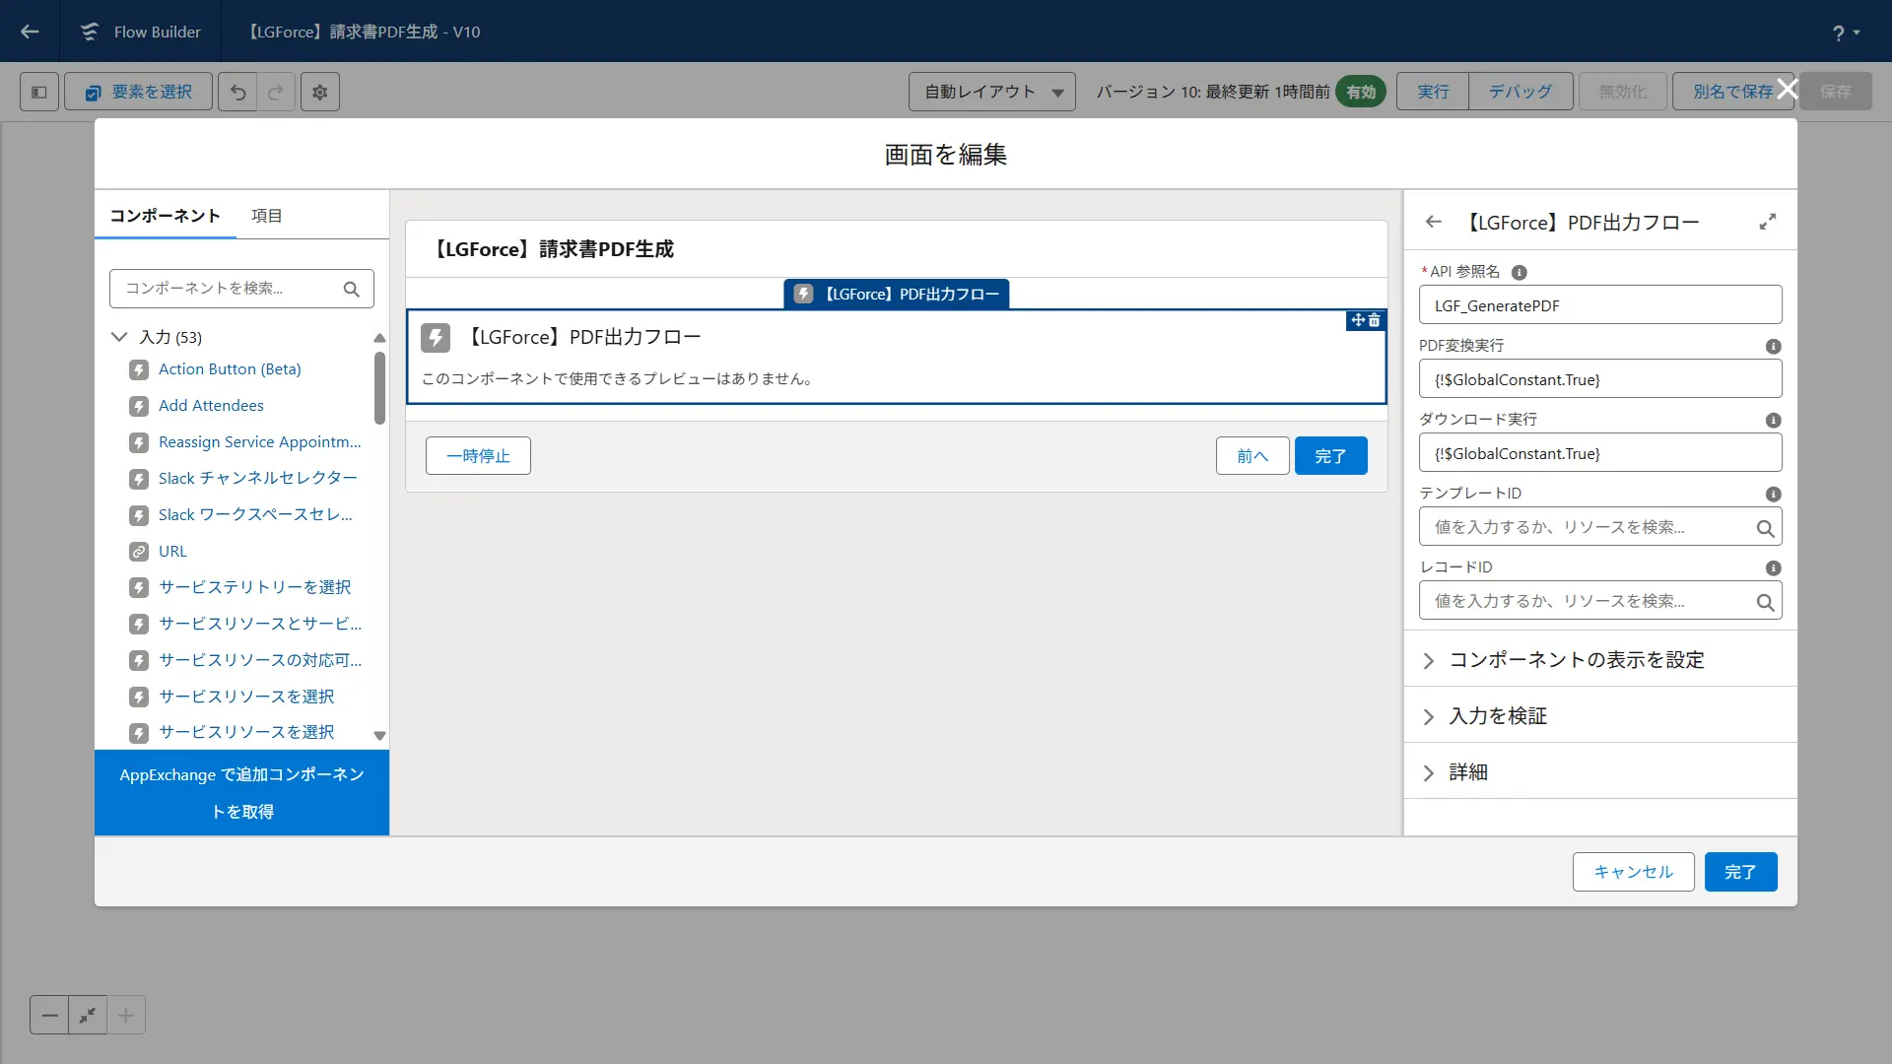Click the move handle on selected component
The image size is (1892, 1064).
[x=1358, y=320]
